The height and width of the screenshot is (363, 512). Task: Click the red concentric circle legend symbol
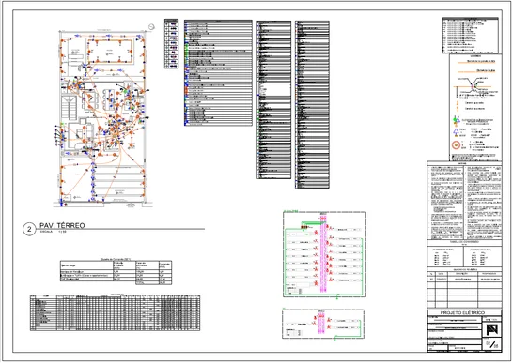[x=456, y=145]
